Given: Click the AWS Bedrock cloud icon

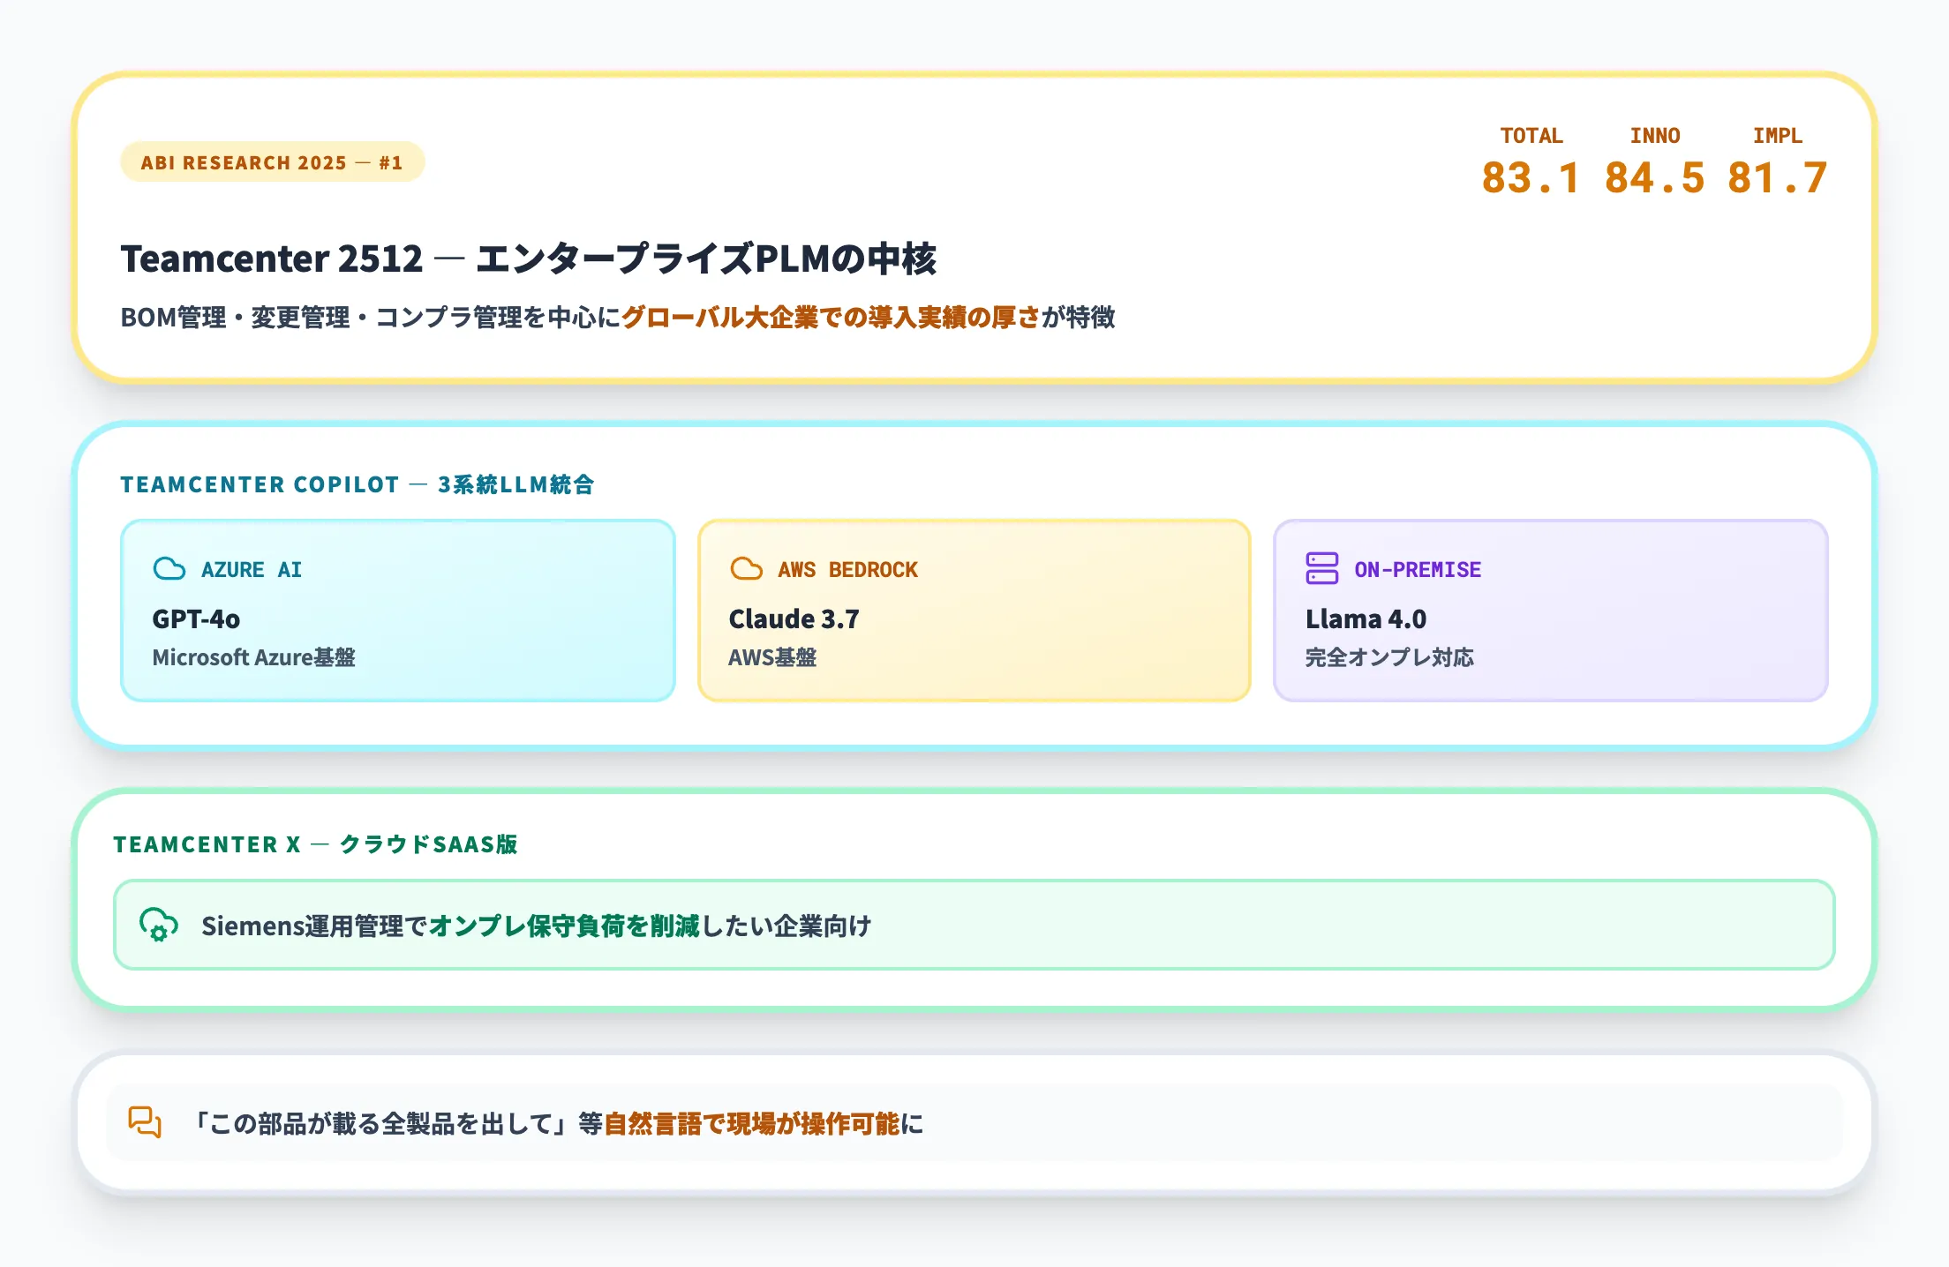Looking at the screenshot, I should [746, 569].
